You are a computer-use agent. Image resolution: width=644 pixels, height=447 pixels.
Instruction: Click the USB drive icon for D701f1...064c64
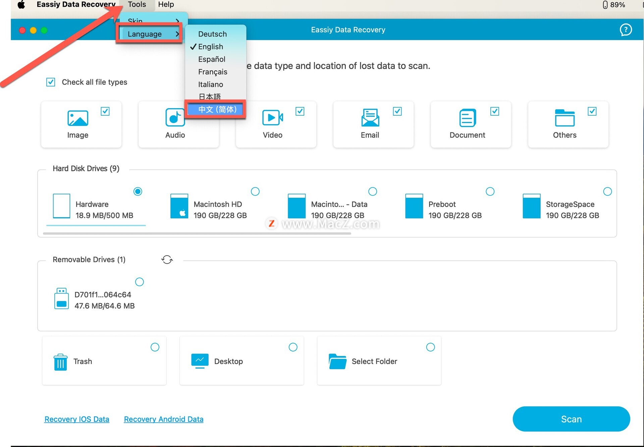pyautogui.click(x=61, y=298)
